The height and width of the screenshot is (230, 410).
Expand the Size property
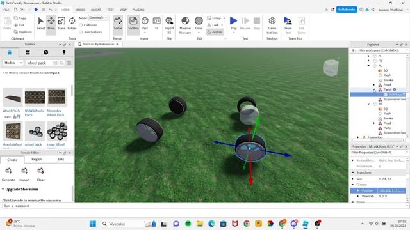(x=353, y=179)
